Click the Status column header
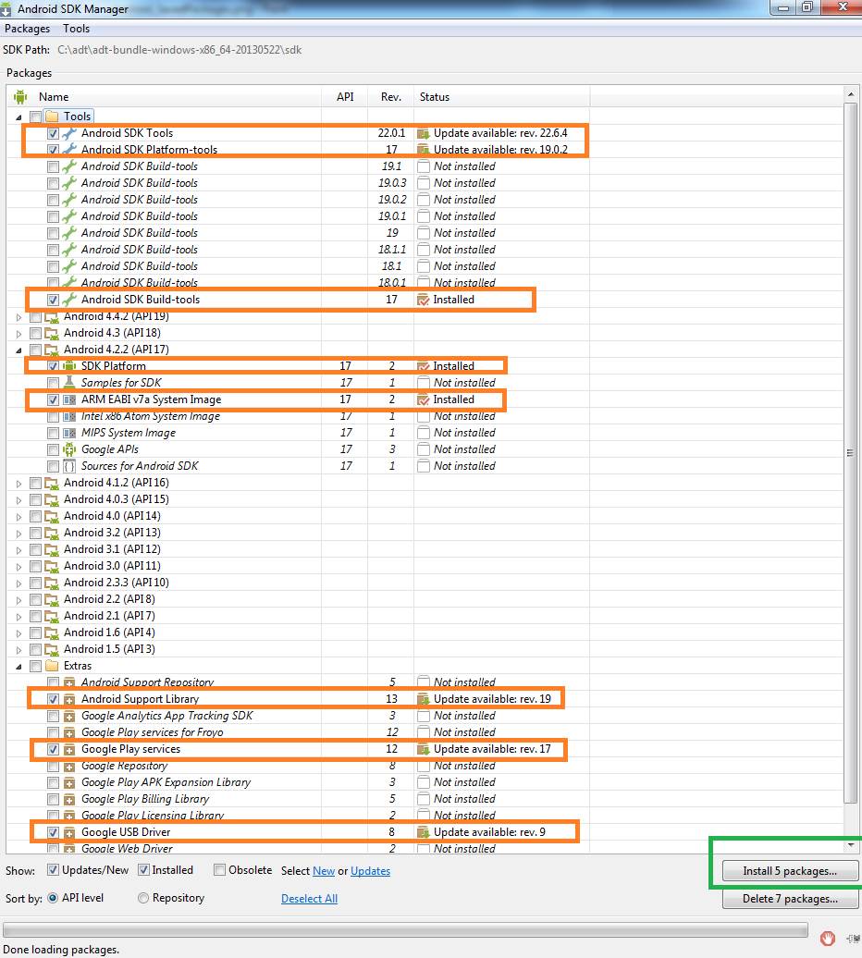862x958 pixels. pyautogui.click(x=435, y=96)
